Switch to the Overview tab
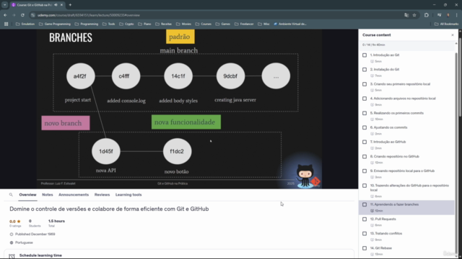This screenshot has height=259, width=462. [27, 195]
